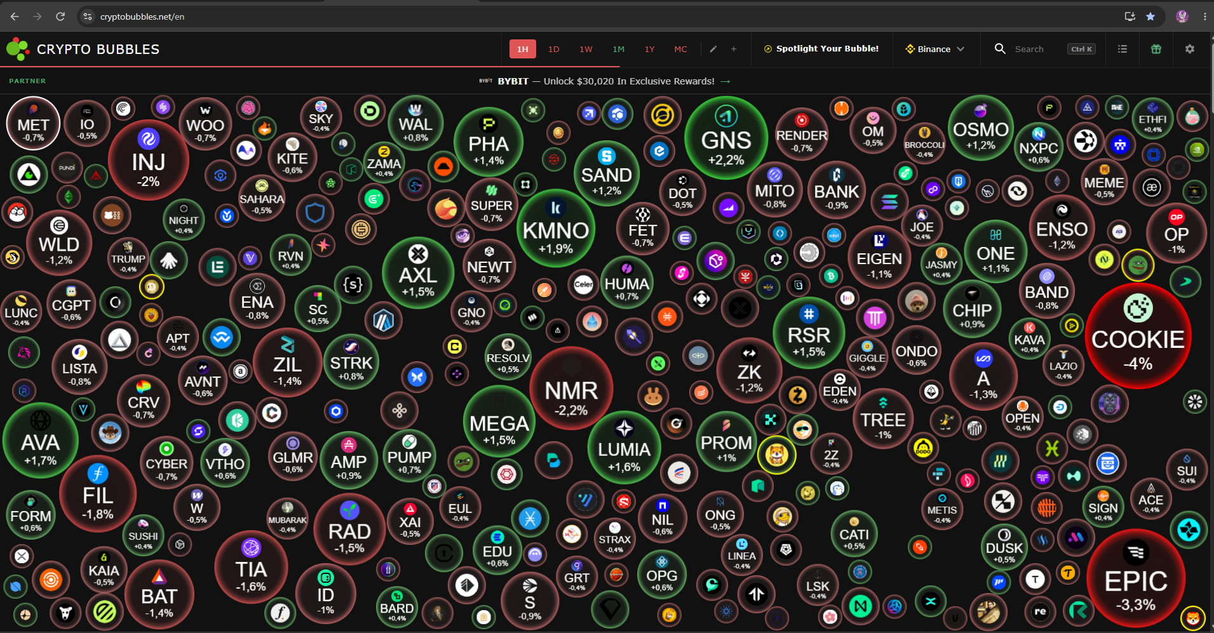Click the Spotlight Your Bubble! button
The height and width of the screenshot is (633, 1214).
pos(821,49)
